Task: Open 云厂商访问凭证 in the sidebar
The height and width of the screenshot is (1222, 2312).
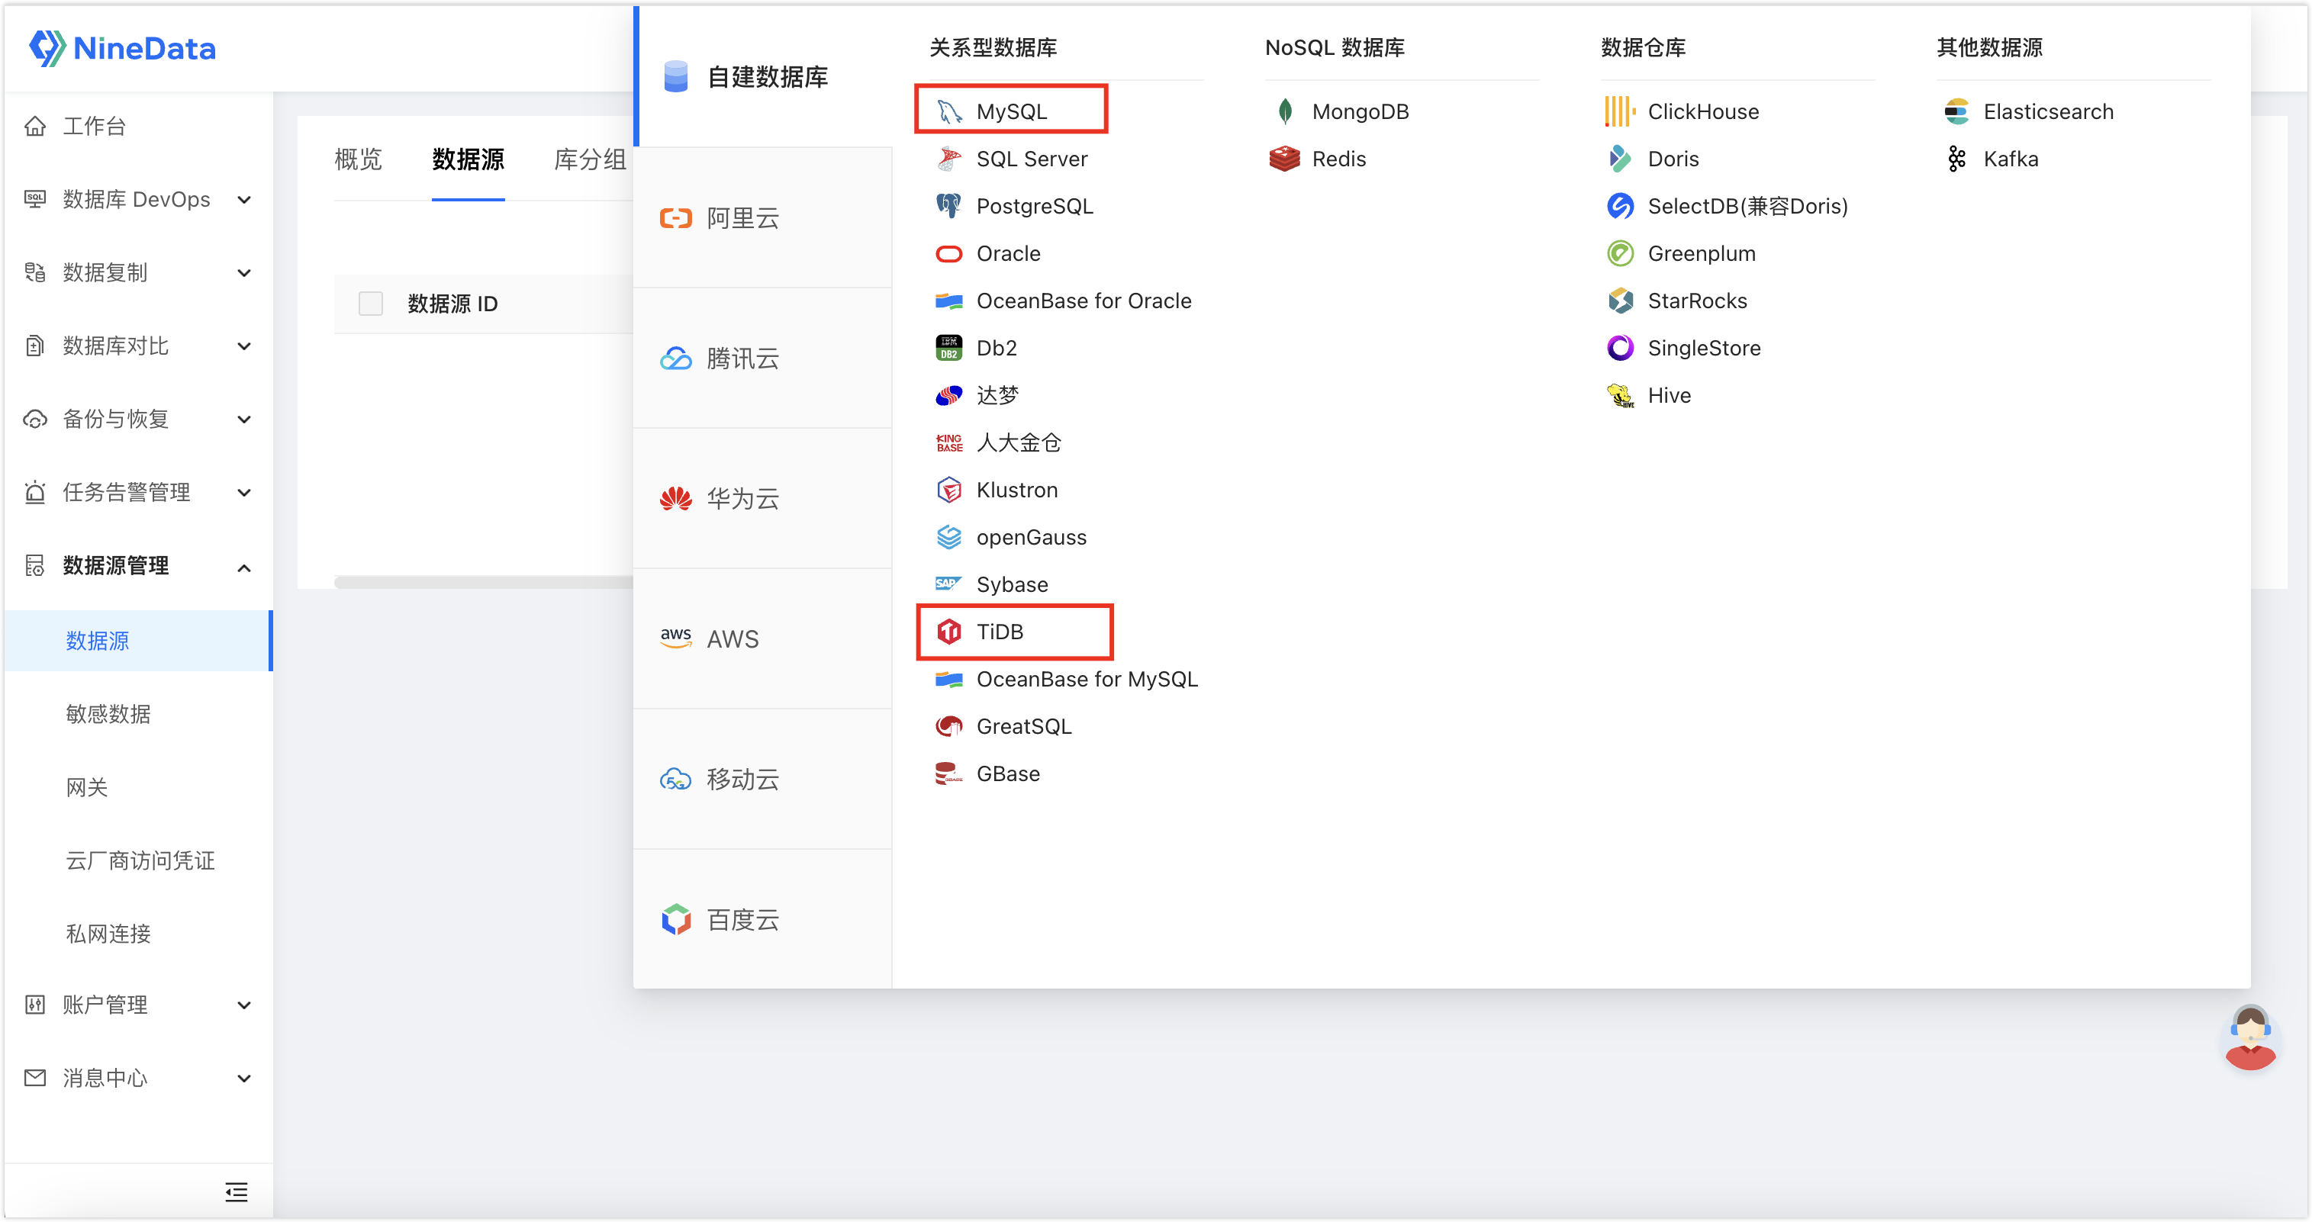Action: tap(138, 860)
